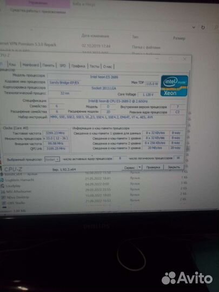Screen dimensions: 219x292
Task: Sort by Тип column header in Explorer
Action: click(x=135, y=37)
